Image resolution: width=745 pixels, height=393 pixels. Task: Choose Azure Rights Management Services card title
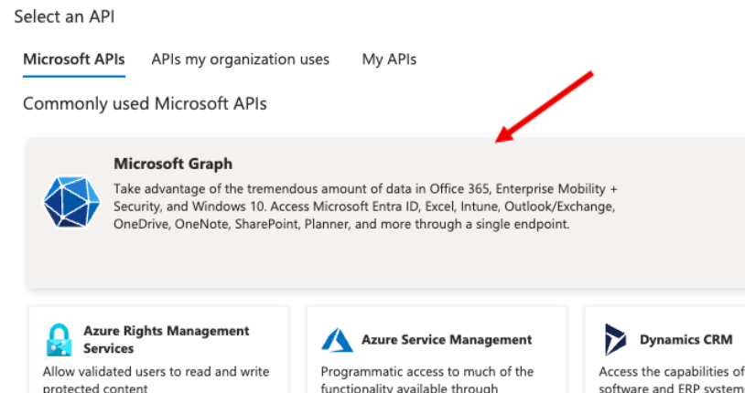pos(167,339)
